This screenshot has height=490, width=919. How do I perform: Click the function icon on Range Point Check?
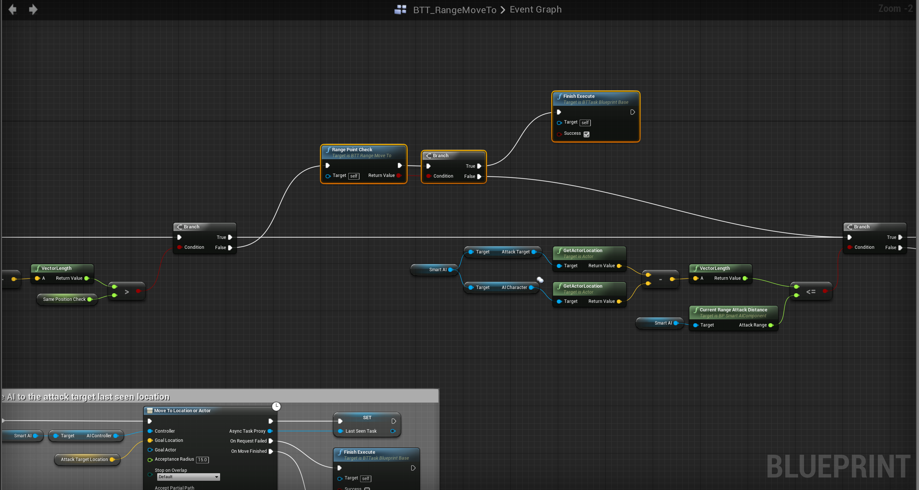pos(328,150)
